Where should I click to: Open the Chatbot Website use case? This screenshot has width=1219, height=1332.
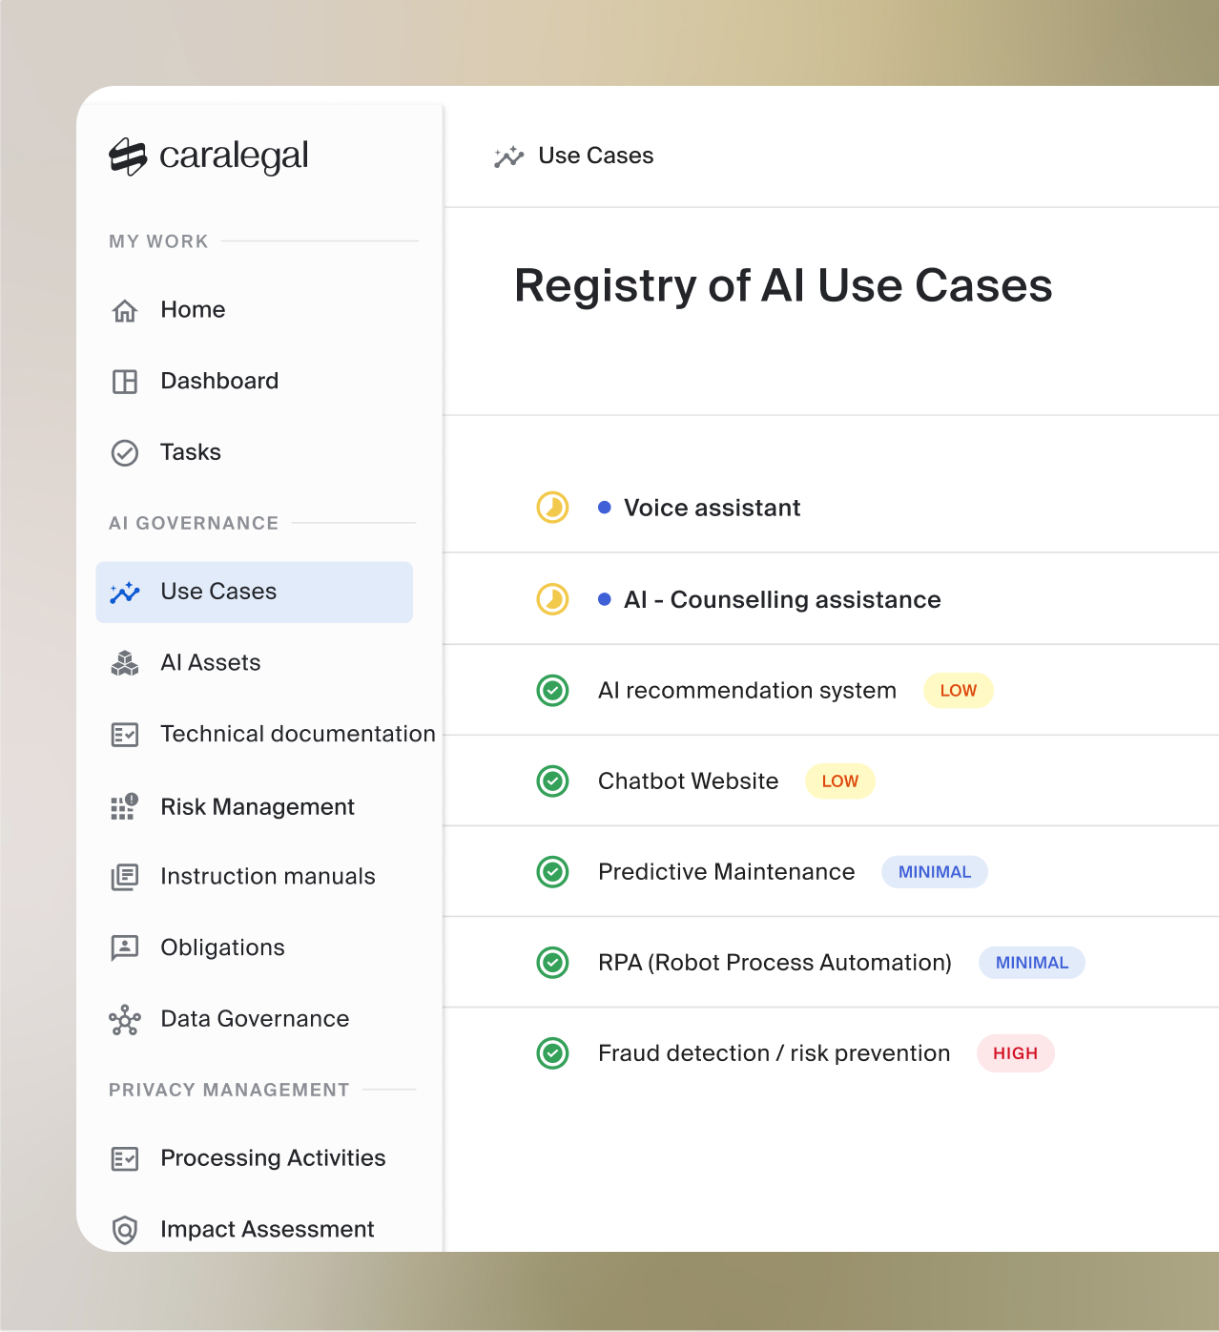click(689, 781)
